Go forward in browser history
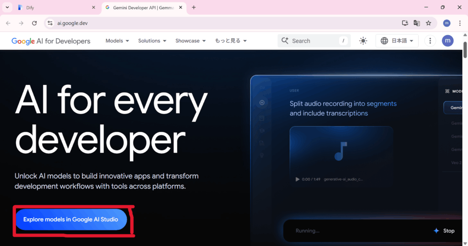 click(21, 23)
